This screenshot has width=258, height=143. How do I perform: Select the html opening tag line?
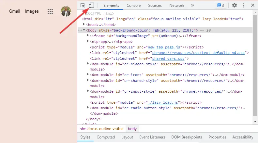[x=162, y=19]
